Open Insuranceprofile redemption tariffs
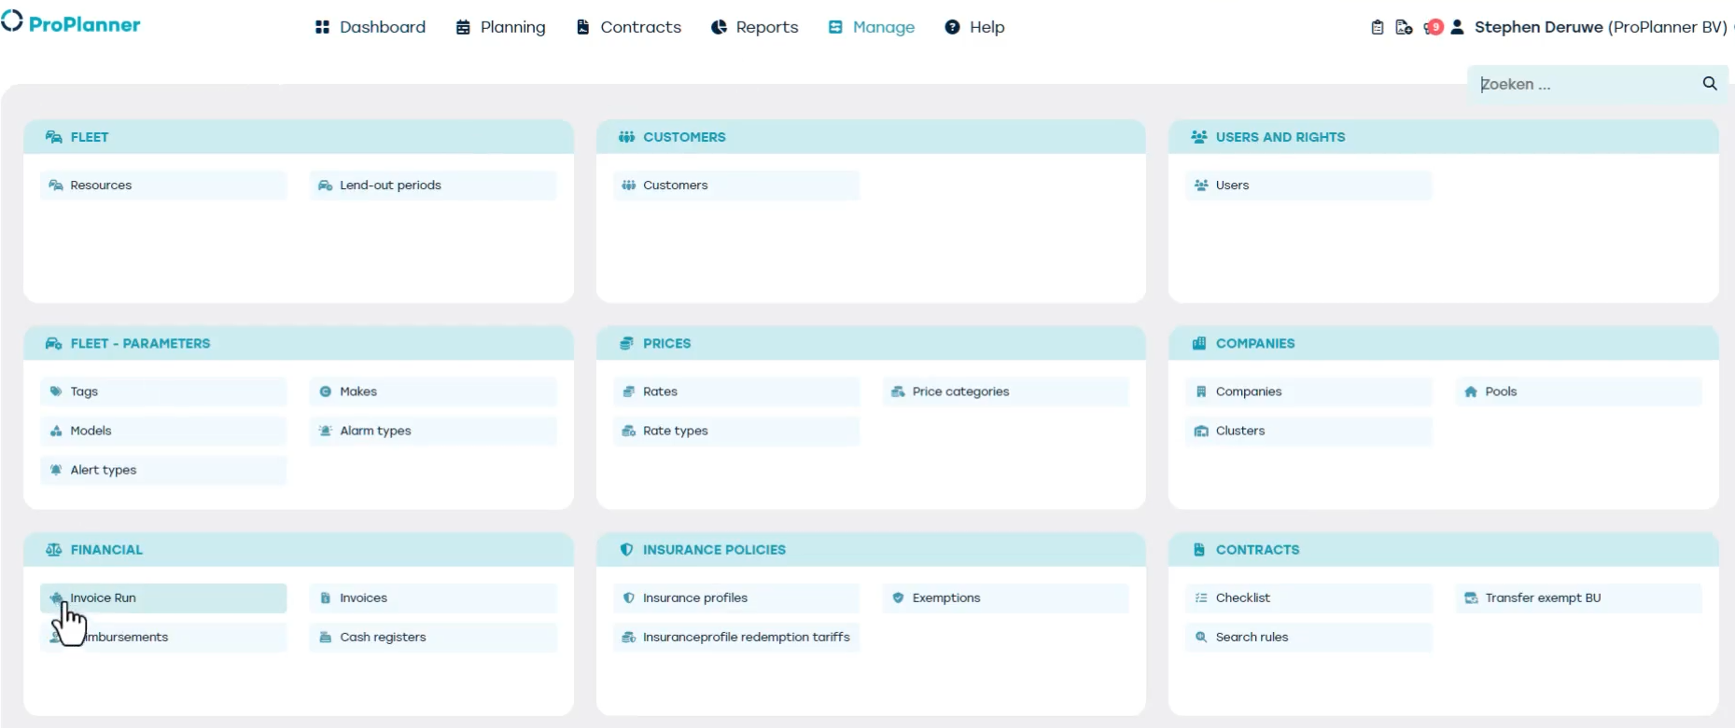 736,638
